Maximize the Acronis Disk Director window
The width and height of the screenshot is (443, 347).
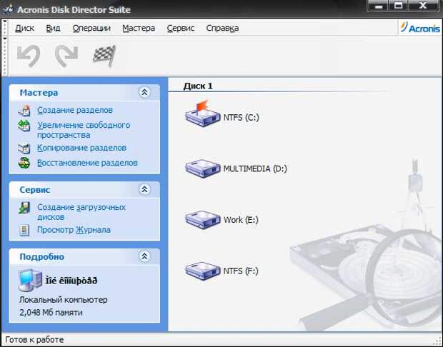[399, 6]
